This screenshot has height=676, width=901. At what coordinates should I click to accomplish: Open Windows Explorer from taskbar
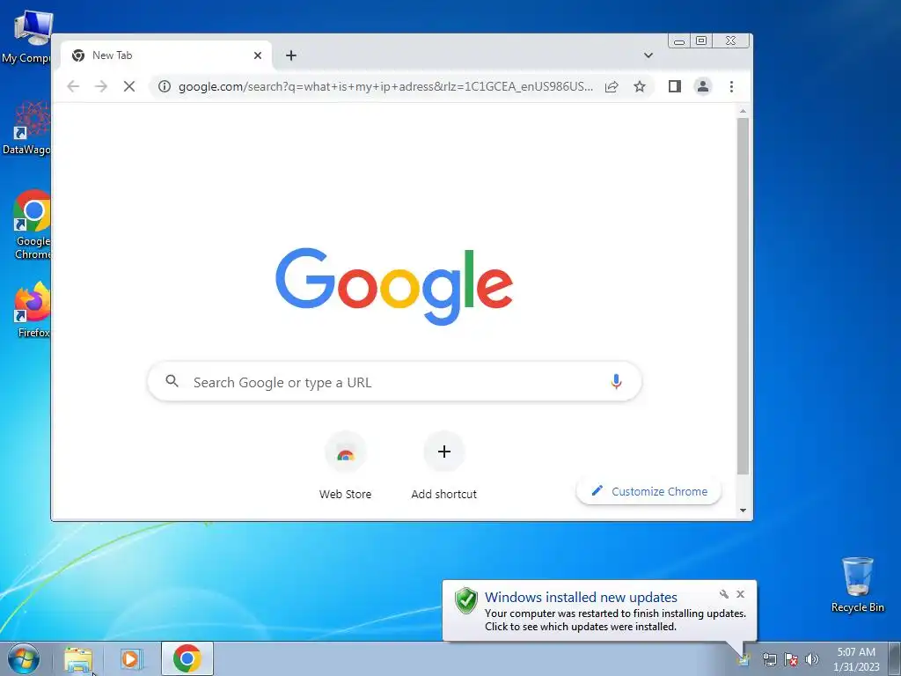(78, 658)
